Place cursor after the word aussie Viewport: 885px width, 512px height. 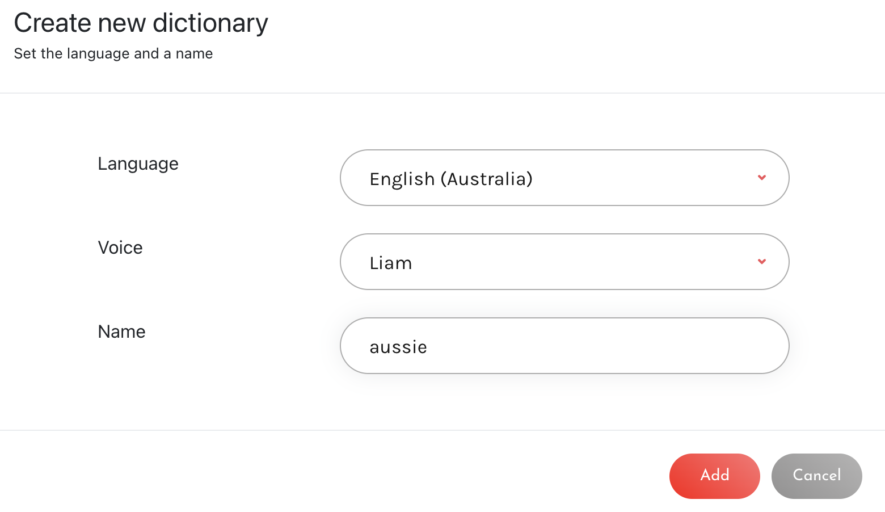pyautogui.click(x=429, y=347)
